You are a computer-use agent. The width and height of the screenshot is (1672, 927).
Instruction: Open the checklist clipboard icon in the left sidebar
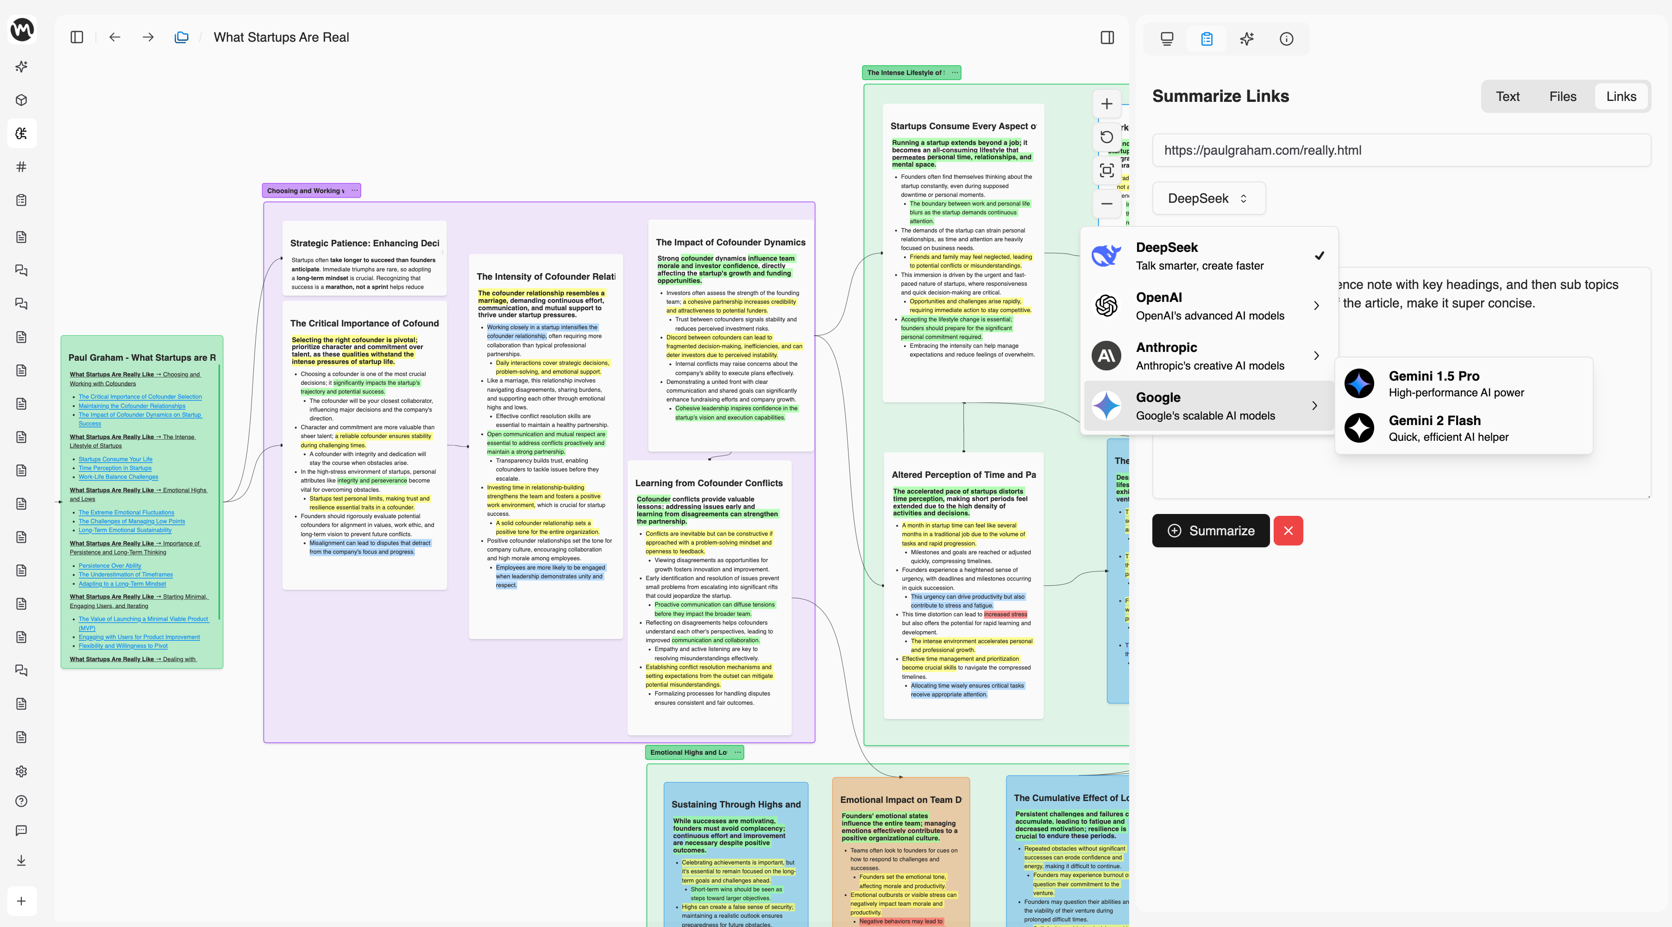click(x=21, y=200)
